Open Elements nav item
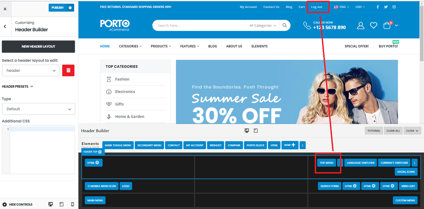The height and width of the screenshot is (209, 424). 259,46
